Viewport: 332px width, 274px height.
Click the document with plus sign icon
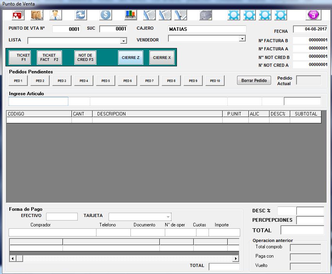[180, 15]
